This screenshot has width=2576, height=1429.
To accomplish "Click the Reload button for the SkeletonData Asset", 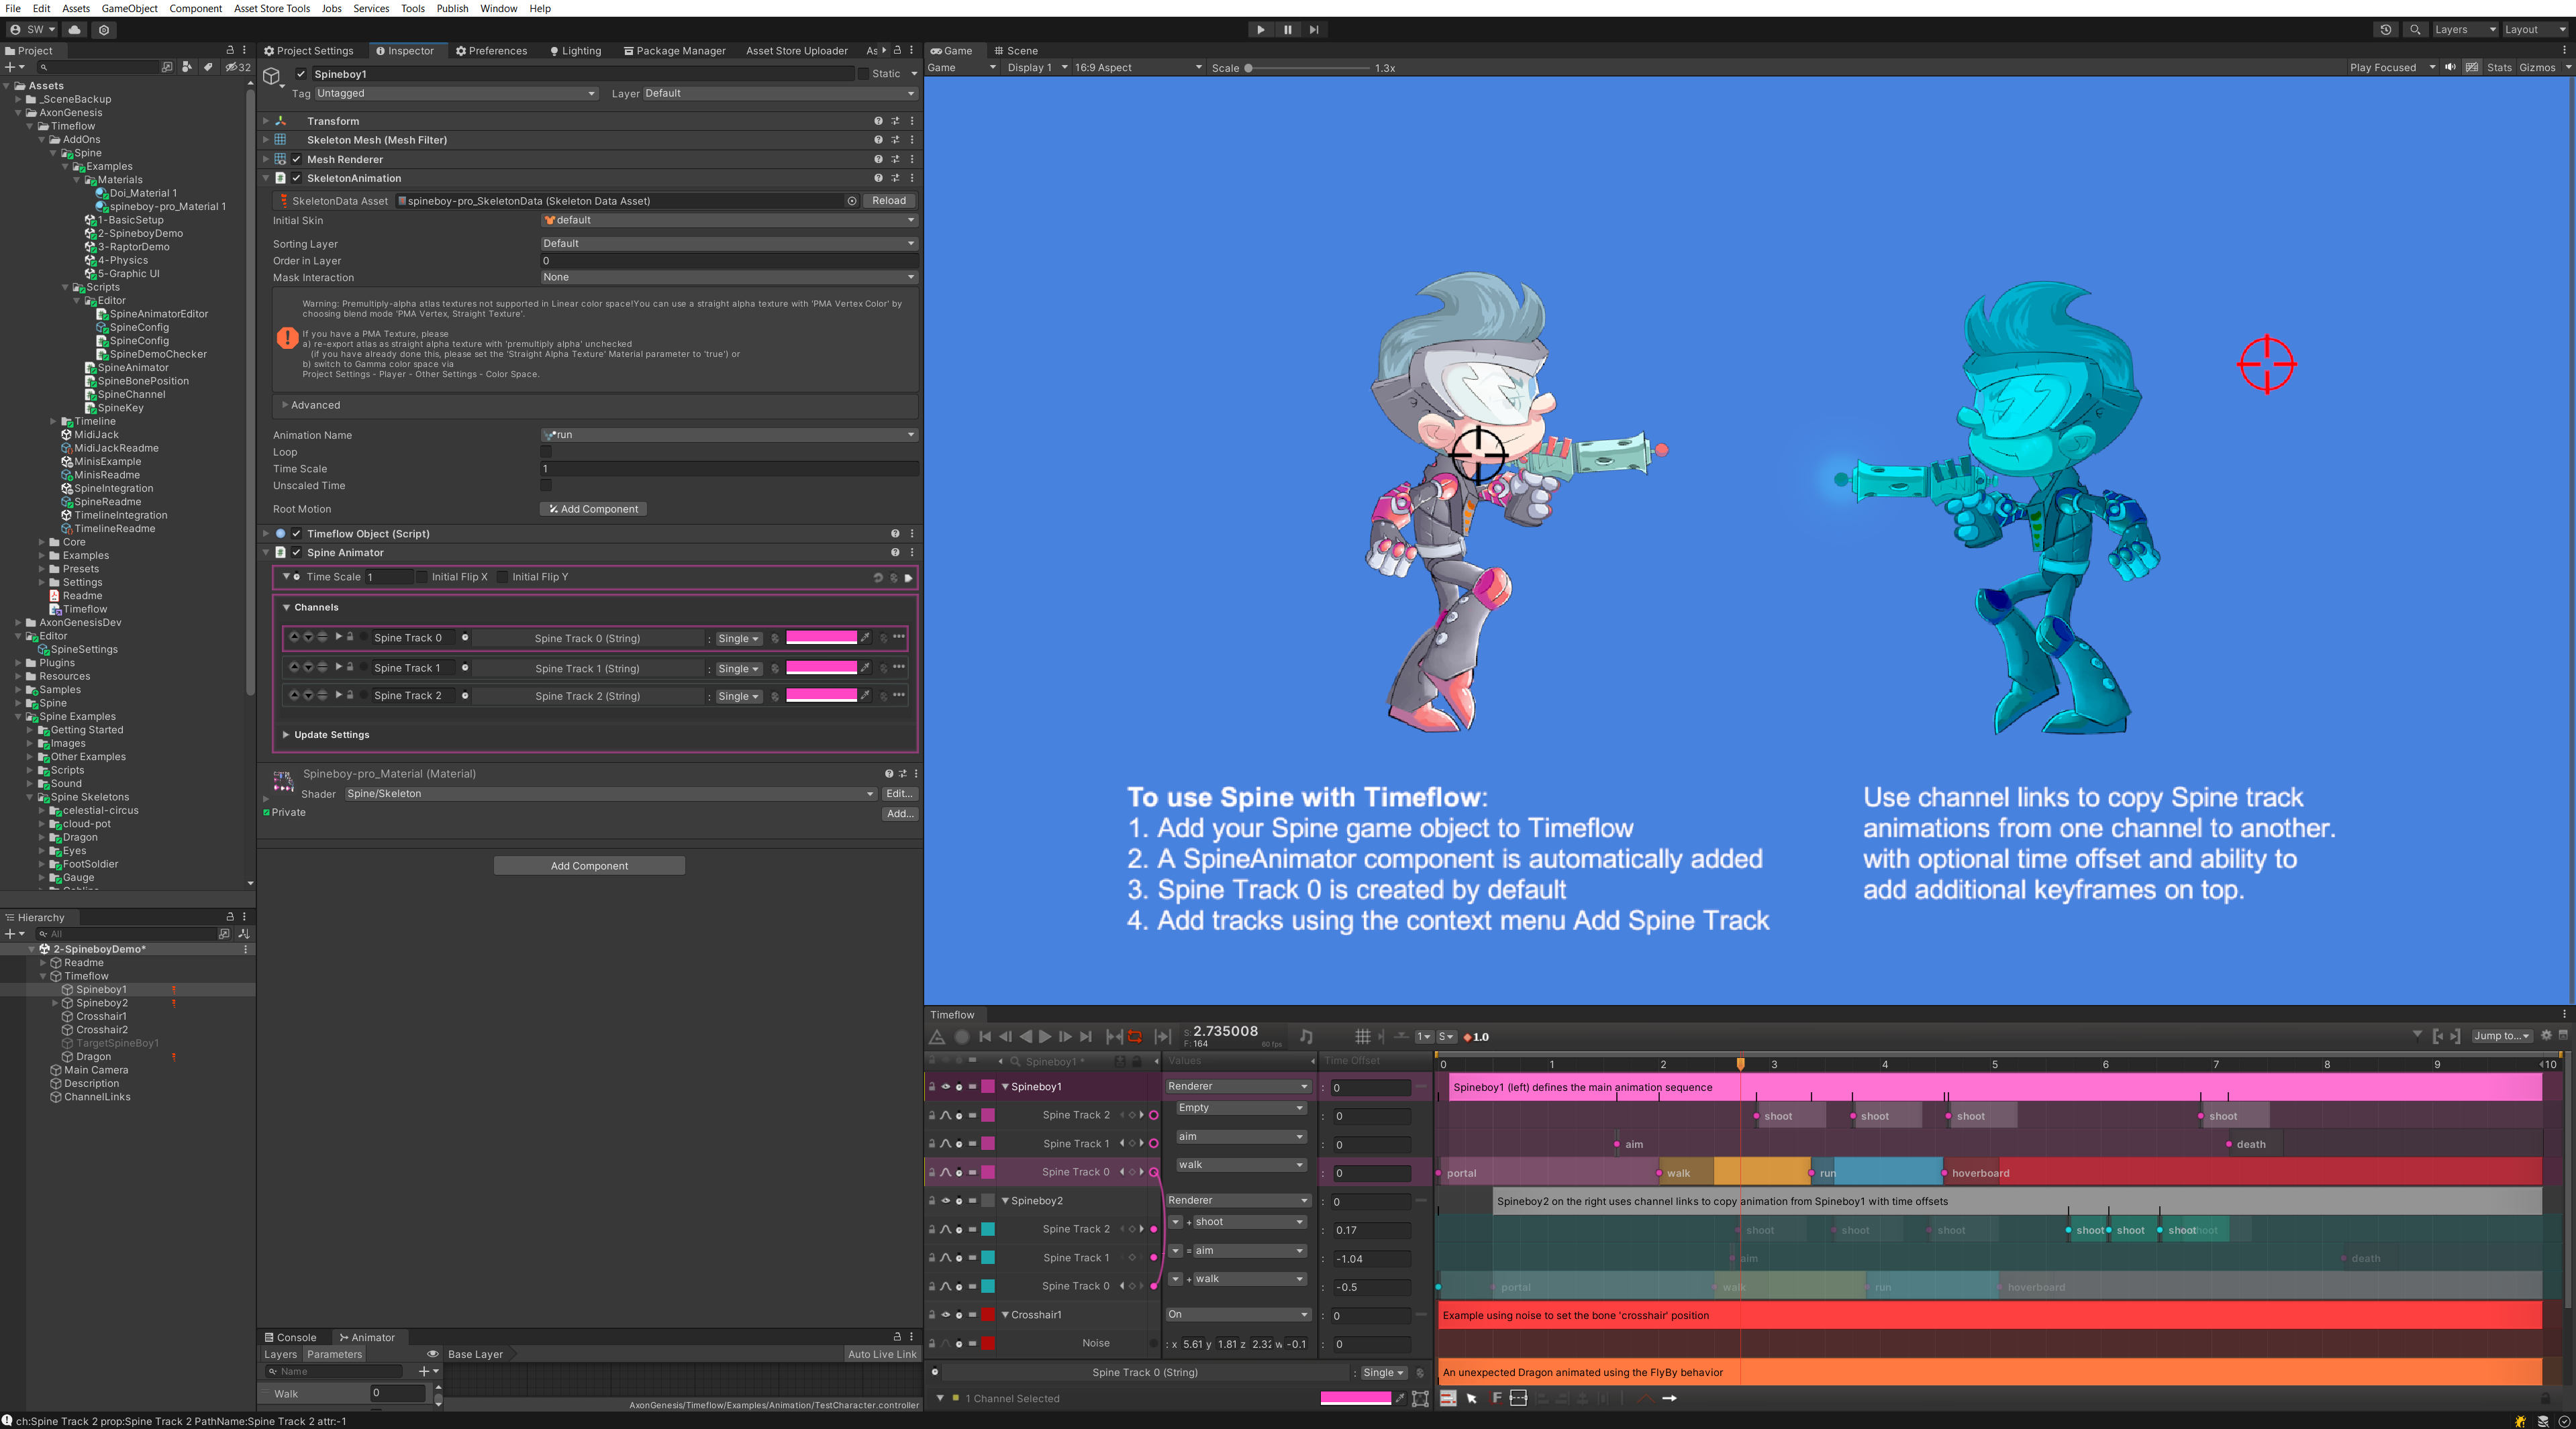I will click(888, 200).
